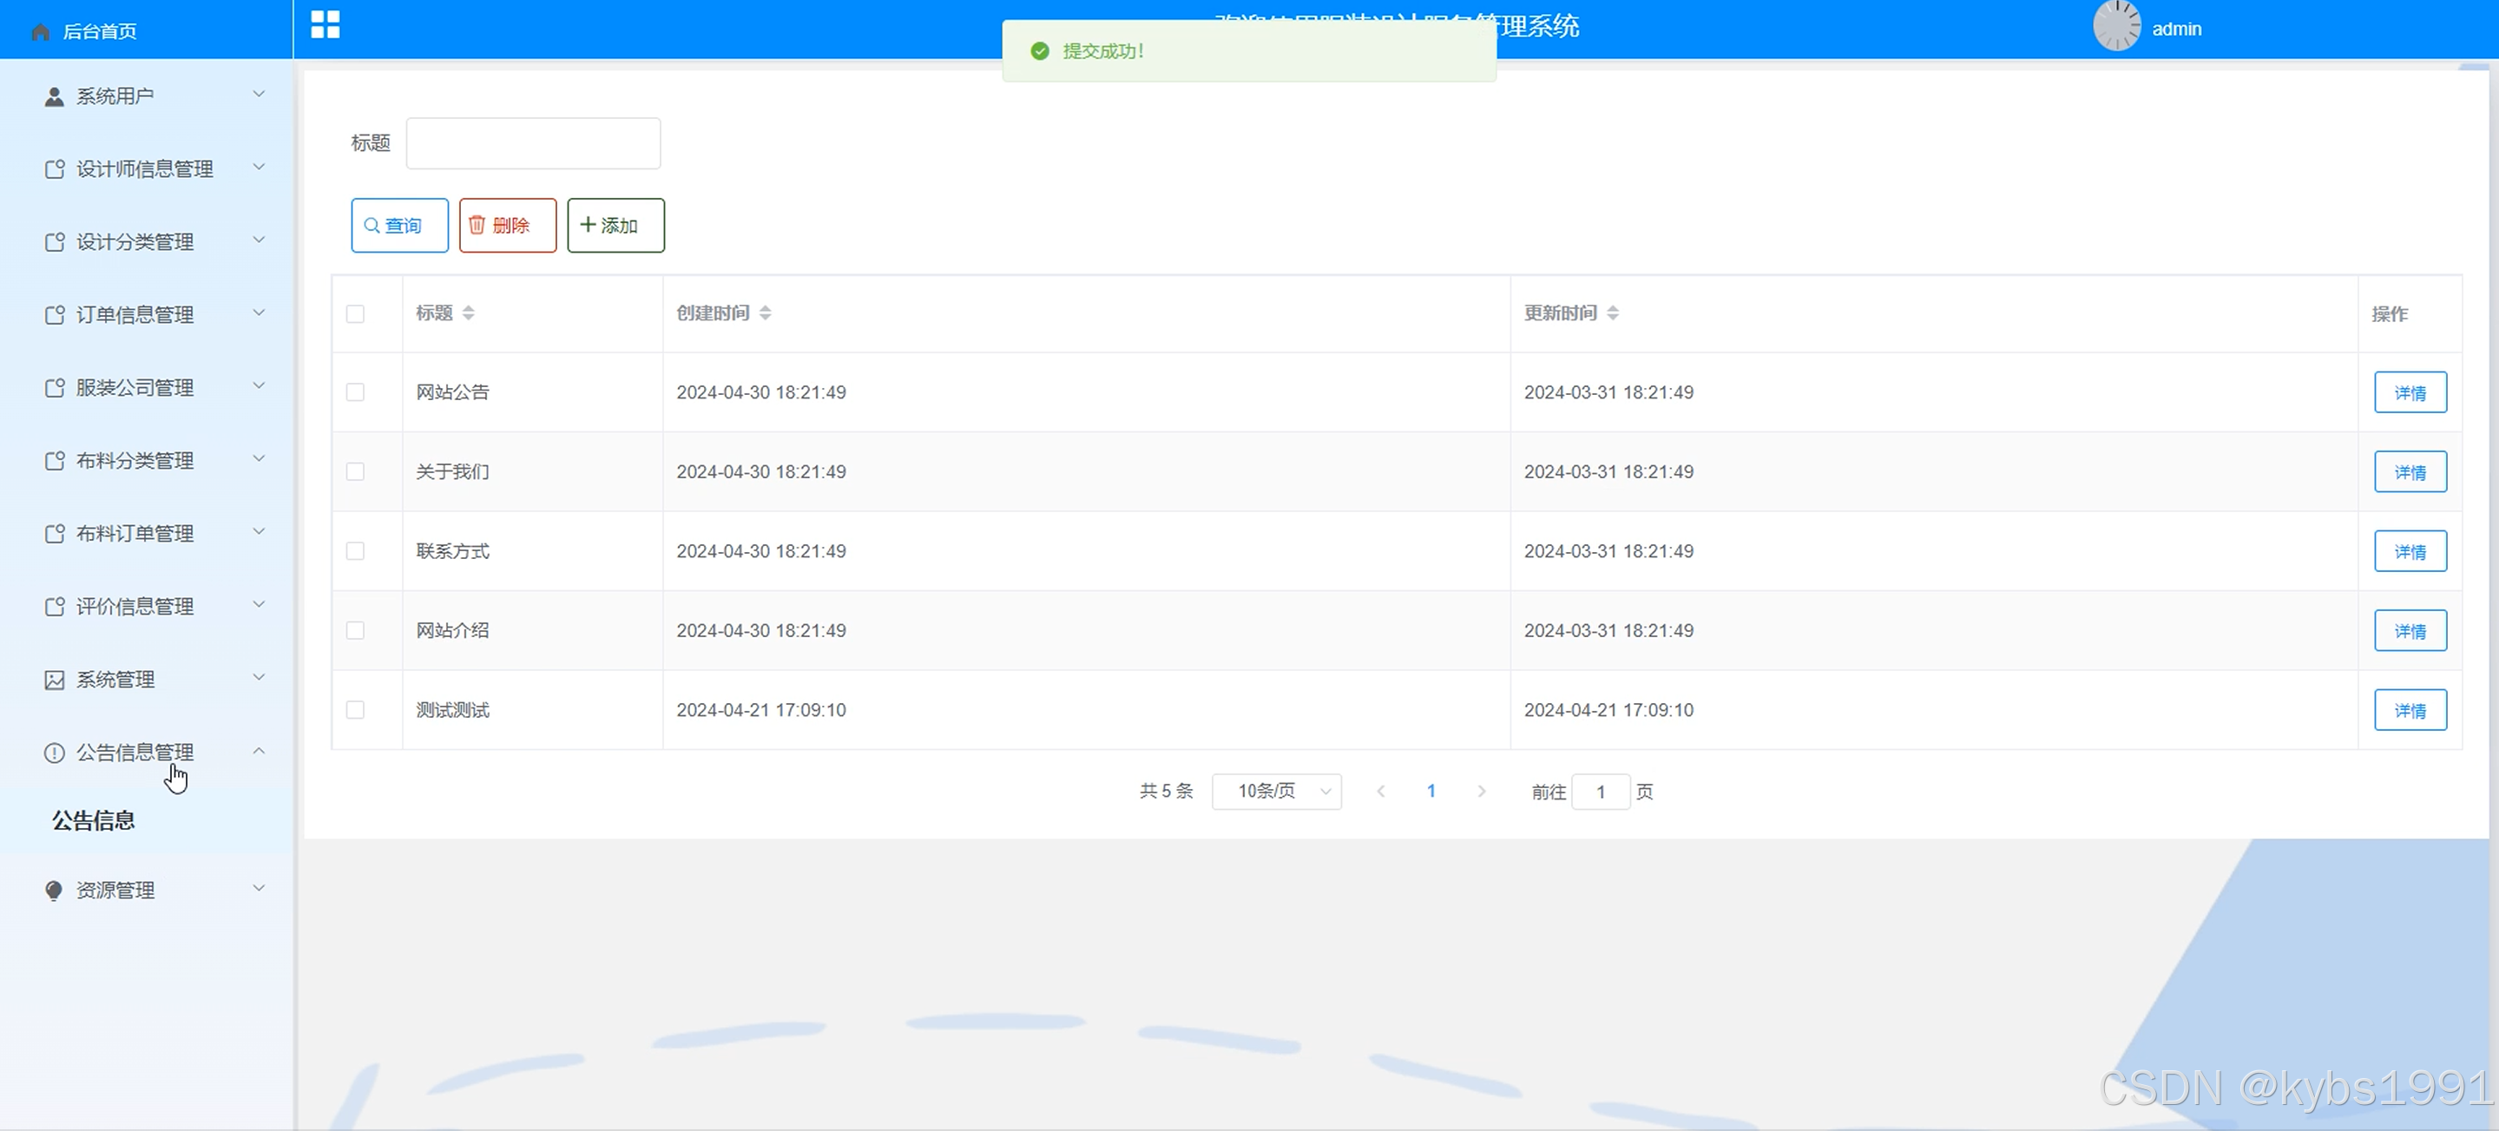Open 详情 for 联系方式 row

(x=2410, y=551)
